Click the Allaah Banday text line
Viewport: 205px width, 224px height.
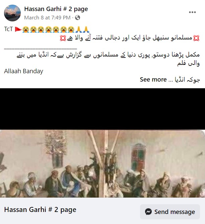coord(23,71)
